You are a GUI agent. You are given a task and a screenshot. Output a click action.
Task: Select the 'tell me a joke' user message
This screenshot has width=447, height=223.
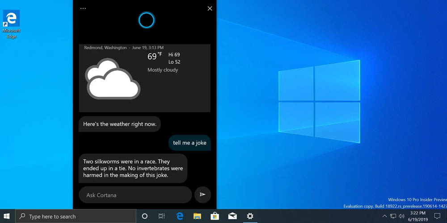point(190,143)
